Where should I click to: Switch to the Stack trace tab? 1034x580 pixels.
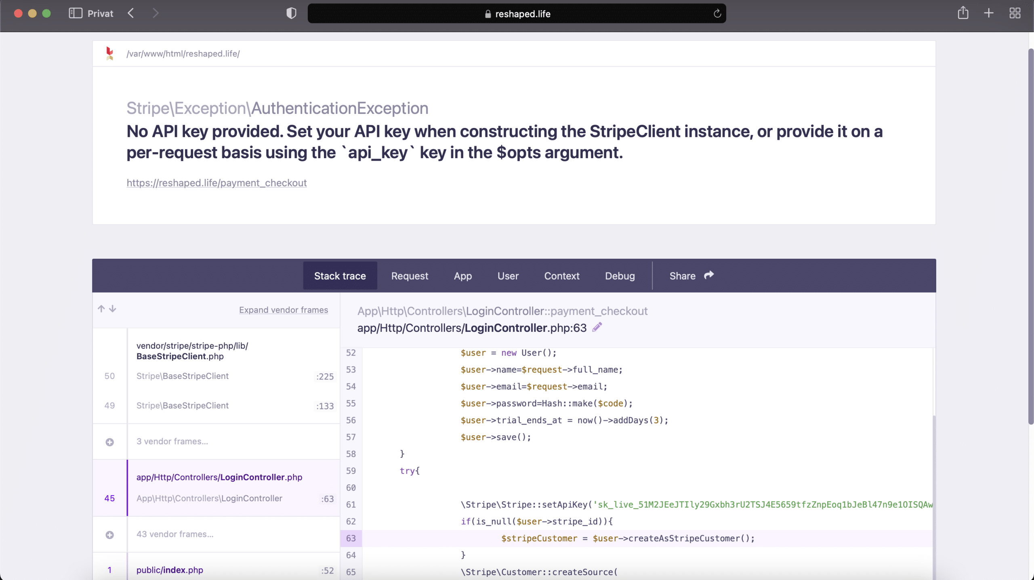[x=340, y=276]
